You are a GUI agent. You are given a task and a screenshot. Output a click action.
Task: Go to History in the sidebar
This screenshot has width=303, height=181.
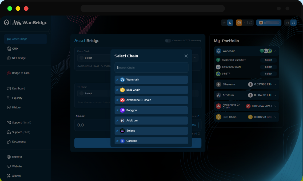tap(16, 107)
